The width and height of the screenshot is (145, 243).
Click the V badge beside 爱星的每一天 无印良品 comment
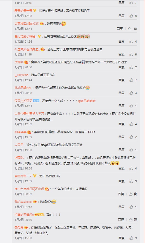tap(35, 176)
